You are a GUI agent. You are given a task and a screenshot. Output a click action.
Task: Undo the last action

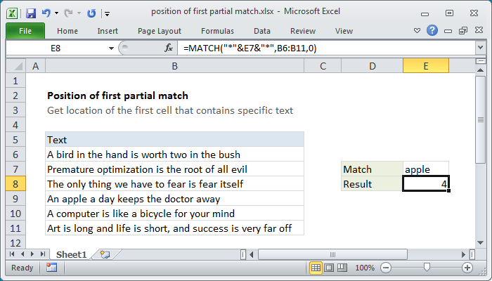46,13
